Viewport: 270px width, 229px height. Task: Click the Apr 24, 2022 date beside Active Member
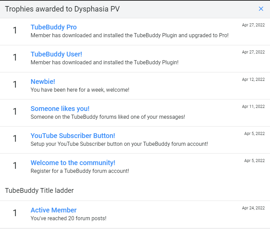click(253, 208)
